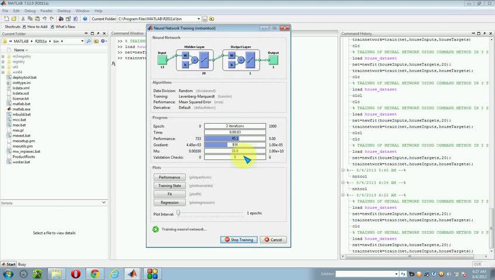Open Google Chrome from the taskbar
495x280 pixels.
pyautogui.click(x=95, y=274)
